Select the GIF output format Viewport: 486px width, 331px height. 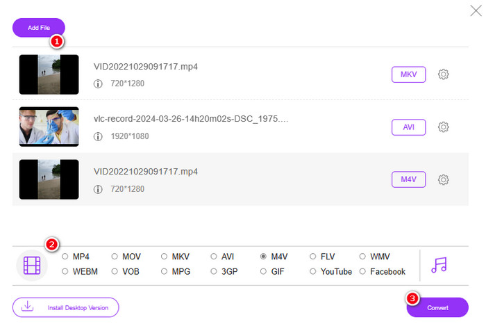(x=263, y=271)
